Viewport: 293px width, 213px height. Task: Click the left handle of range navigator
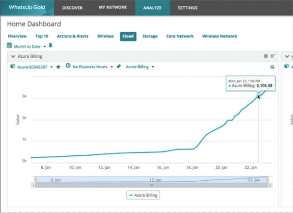pyautogui.click(x=36, y=179)
